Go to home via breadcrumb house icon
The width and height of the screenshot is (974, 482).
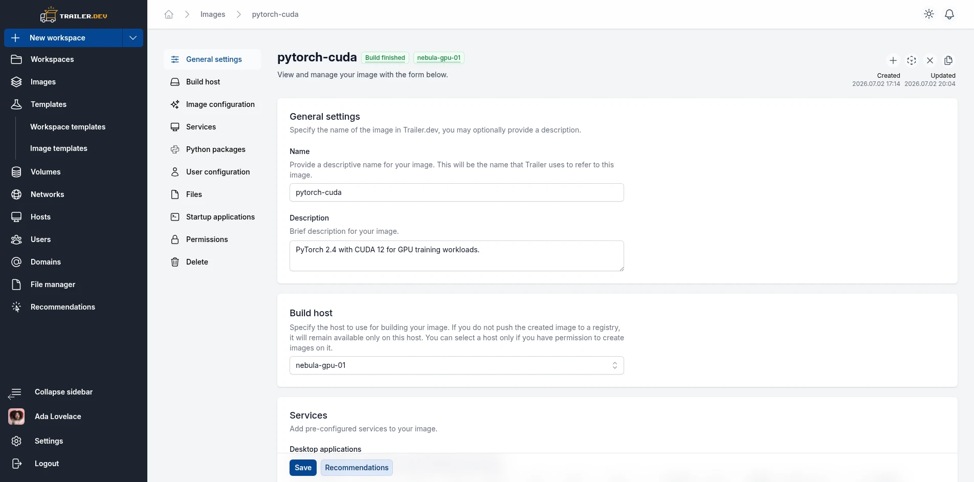click(x=169, y=14)
